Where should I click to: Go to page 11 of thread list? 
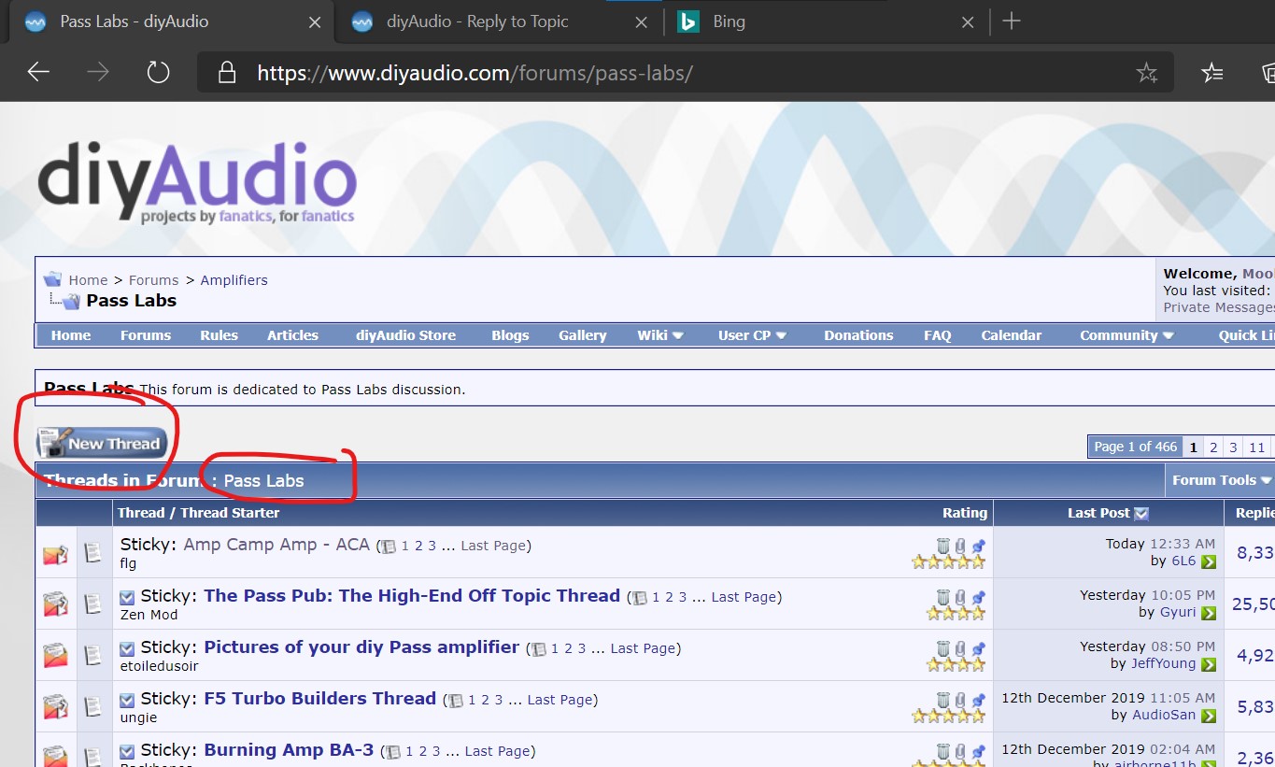tap(1256, 447)
